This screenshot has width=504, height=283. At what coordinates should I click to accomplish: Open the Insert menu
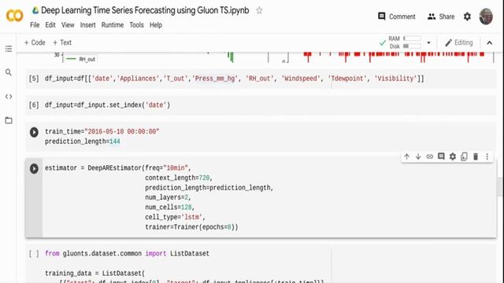(x=87, y=25)
